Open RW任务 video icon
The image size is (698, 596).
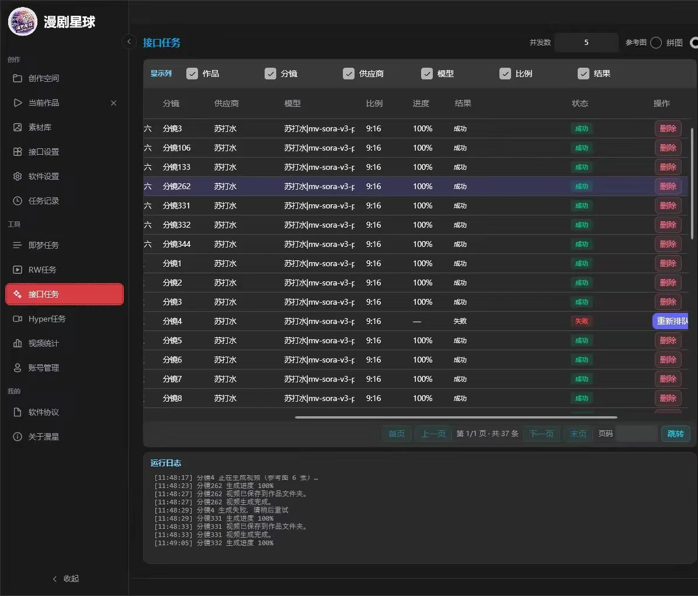coord(18,270)
